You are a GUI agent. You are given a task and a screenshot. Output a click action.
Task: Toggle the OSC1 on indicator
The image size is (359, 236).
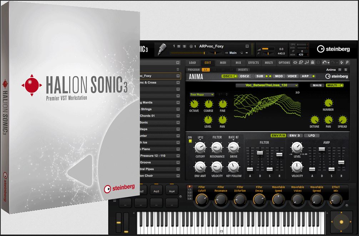[x=235, y=76]
